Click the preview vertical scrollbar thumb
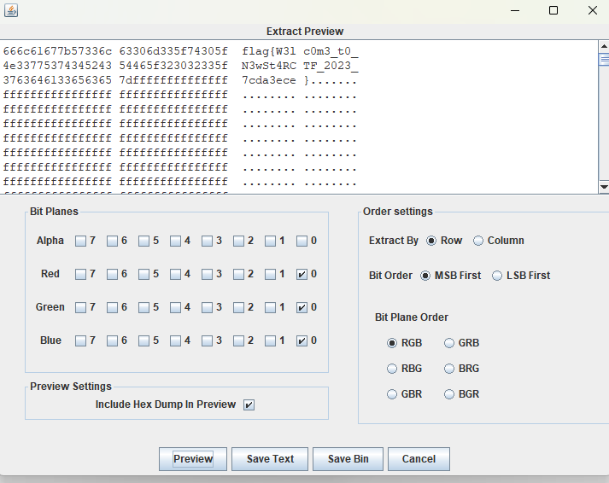609x483 pixels. tap(604, 60)
